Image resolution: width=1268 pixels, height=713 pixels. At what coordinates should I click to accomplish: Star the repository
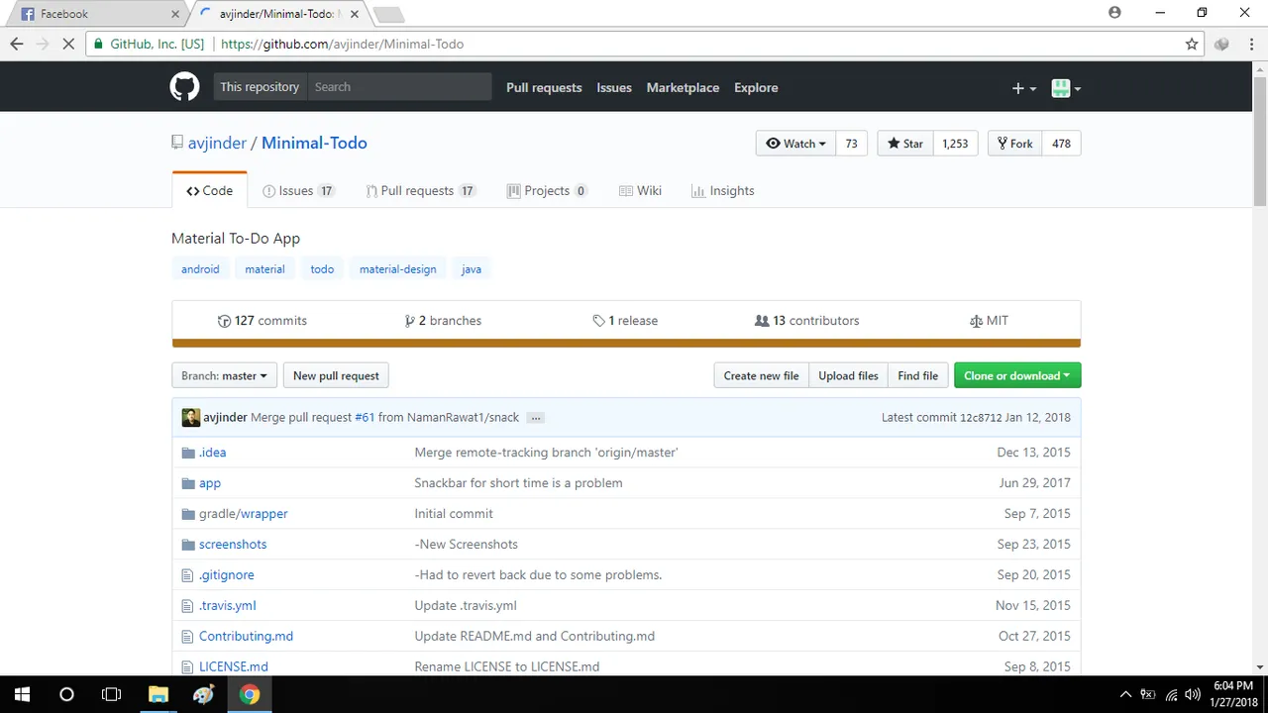(905, 144)
